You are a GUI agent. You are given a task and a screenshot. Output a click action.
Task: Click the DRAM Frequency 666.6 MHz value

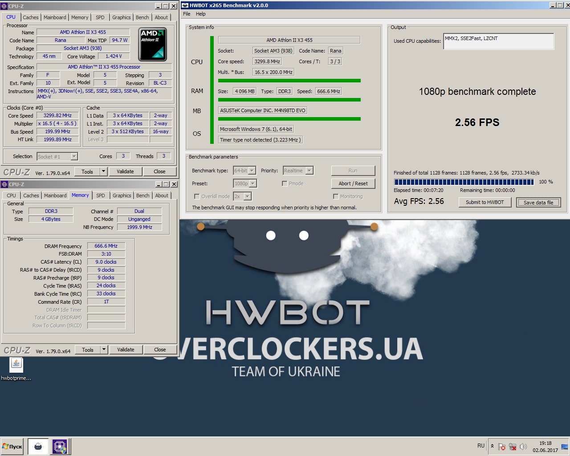[106, 246]
